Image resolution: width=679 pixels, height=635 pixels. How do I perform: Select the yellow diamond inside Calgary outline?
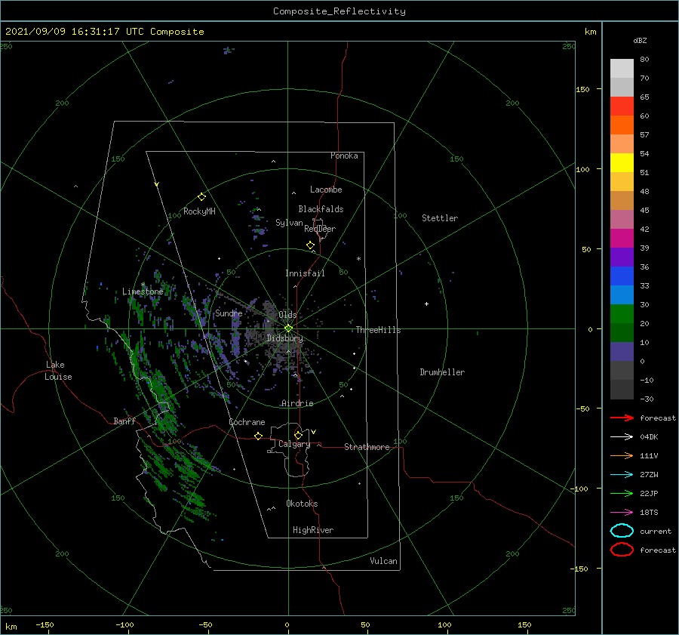coord(298,435)
